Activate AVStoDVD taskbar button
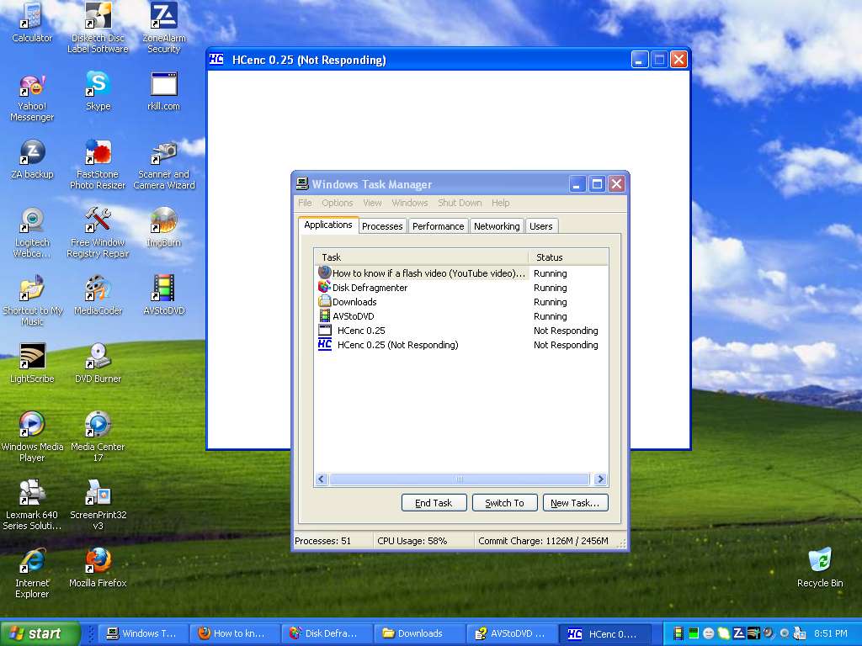The width and height of the screenshot is (862, 646). tap(511, 633)
